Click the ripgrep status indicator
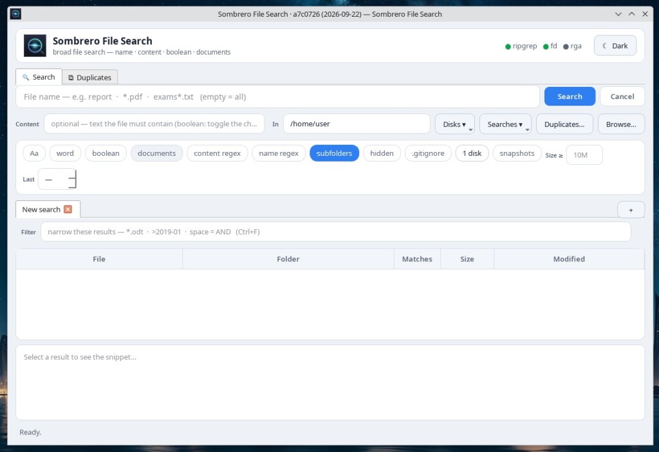Viewport: 659px width, 452px height. point(521,46)
